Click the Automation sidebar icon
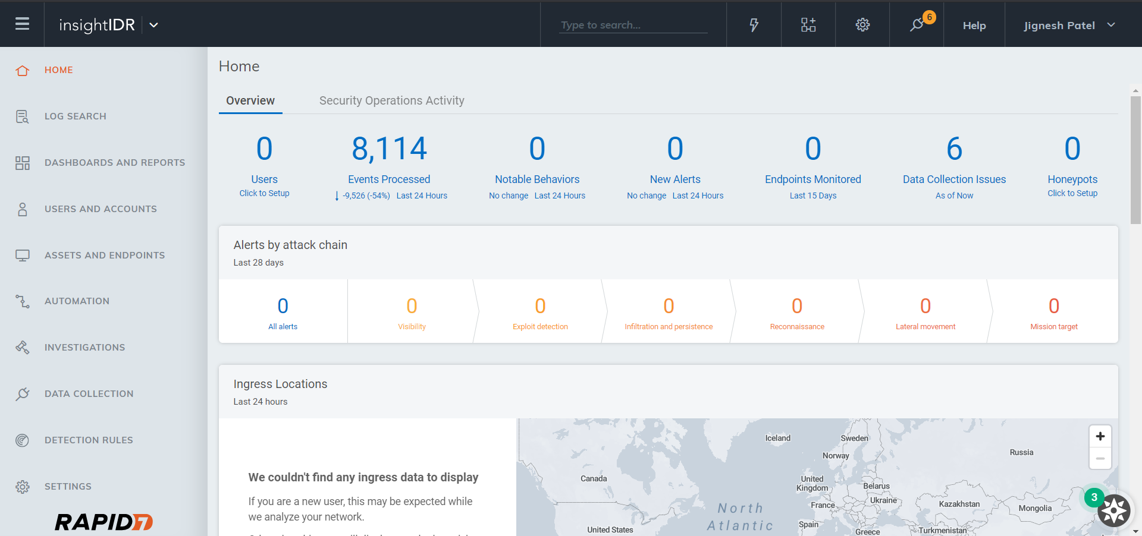Screen dimensions: 1142x536 (22, 301)
